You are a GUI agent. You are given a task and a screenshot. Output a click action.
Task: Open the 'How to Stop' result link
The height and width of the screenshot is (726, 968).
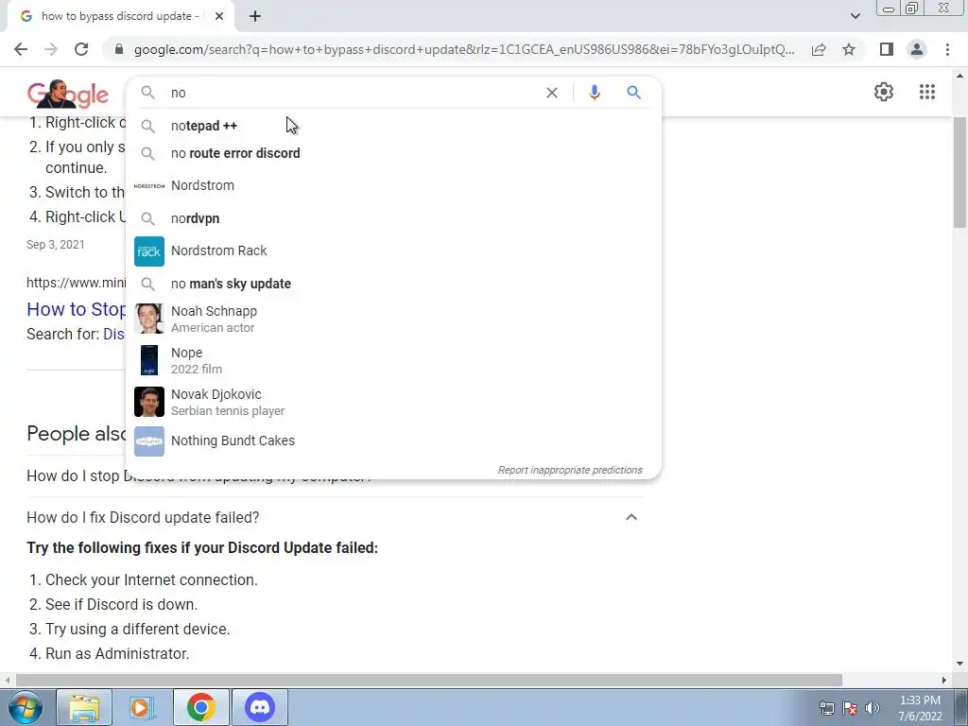(76, 309)
